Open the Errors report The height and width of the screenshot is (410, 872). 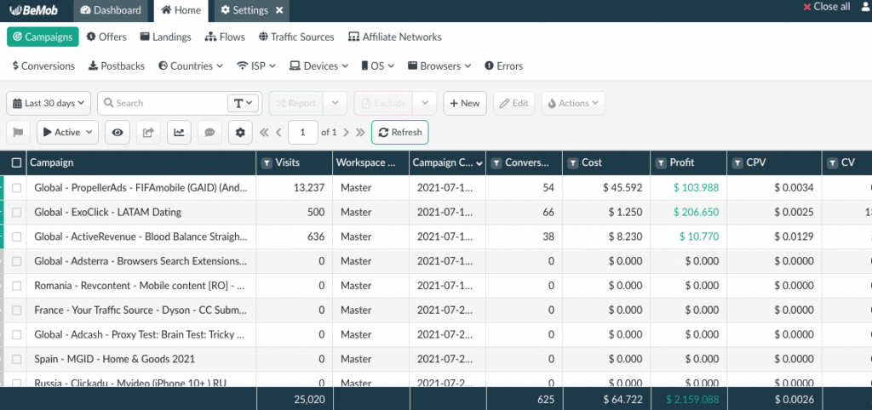504,65
